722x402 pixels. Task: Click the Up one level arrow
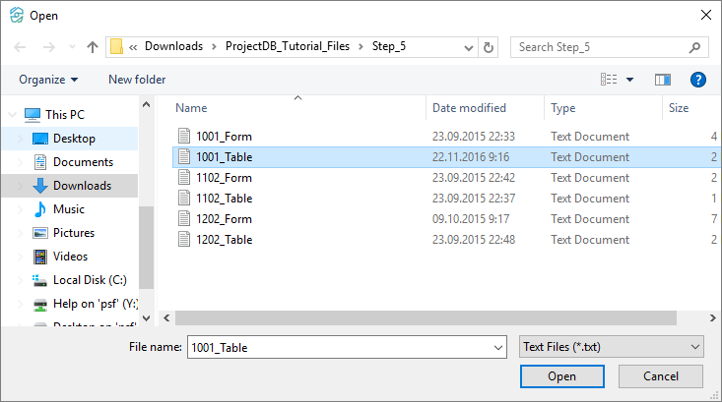pyautogui.click(x=93, y=46)
